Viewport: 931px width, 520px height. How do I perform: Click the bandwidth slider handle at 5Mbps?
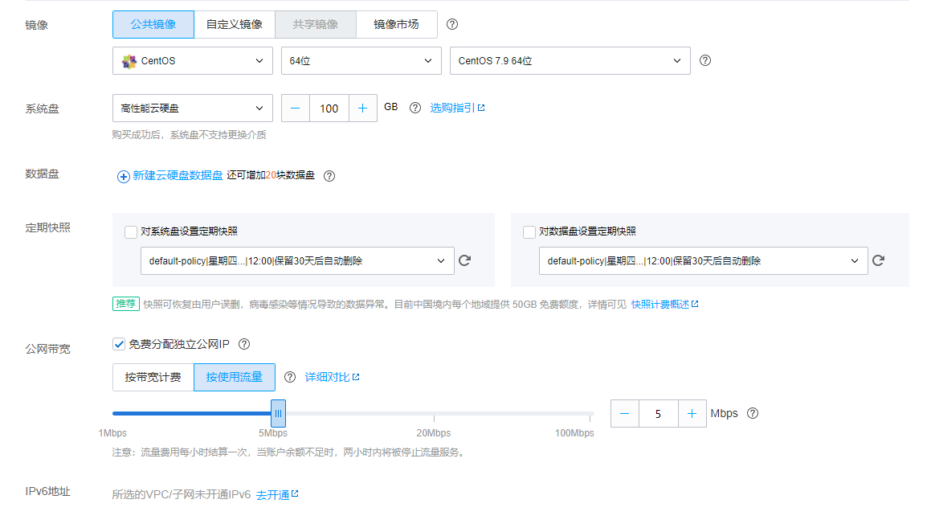coord(278,413)
